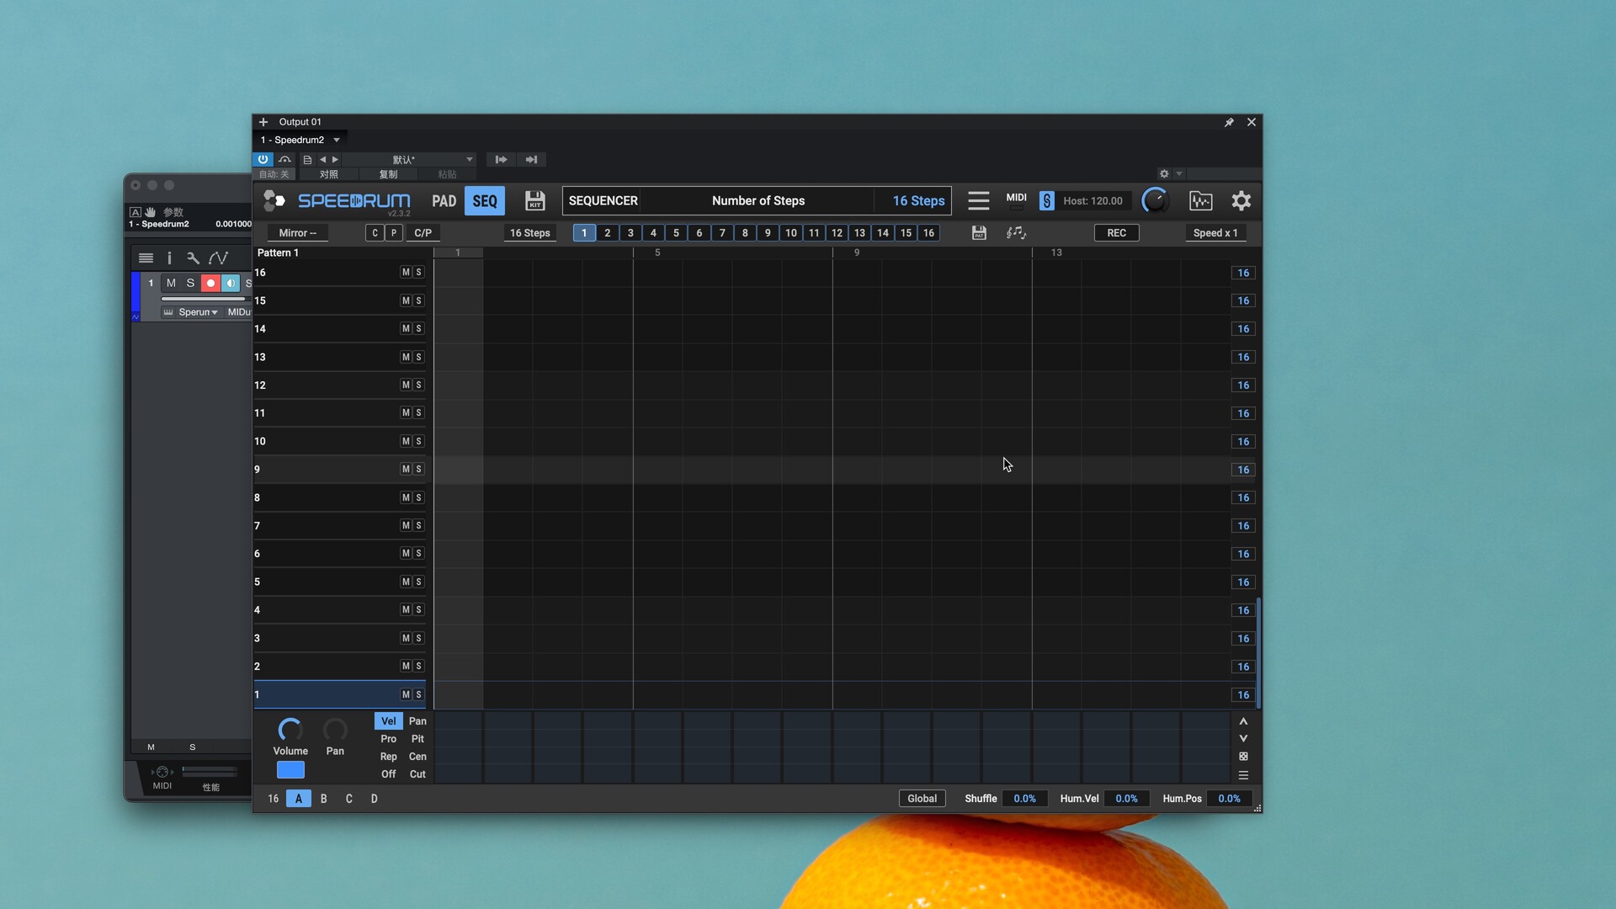1616x909 pixels.
Task: Click the randomize dice icon in lane tools
Action: coord(1243,757)
